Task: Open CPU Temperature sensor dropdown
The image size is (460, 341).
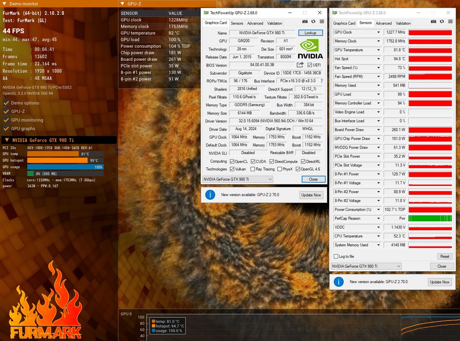Action: (378, 236)
